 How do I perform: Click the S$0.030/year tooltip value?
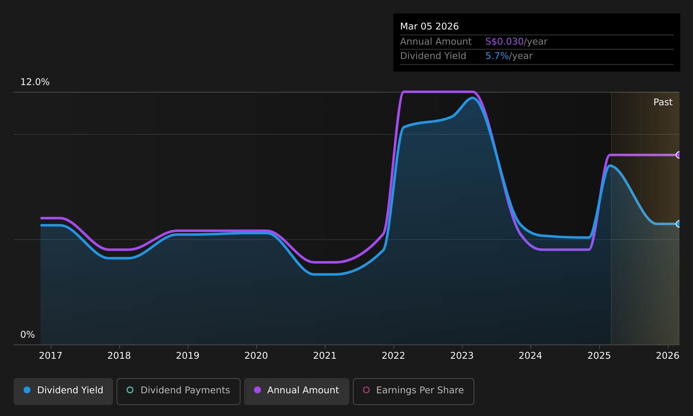coord(516,42)
